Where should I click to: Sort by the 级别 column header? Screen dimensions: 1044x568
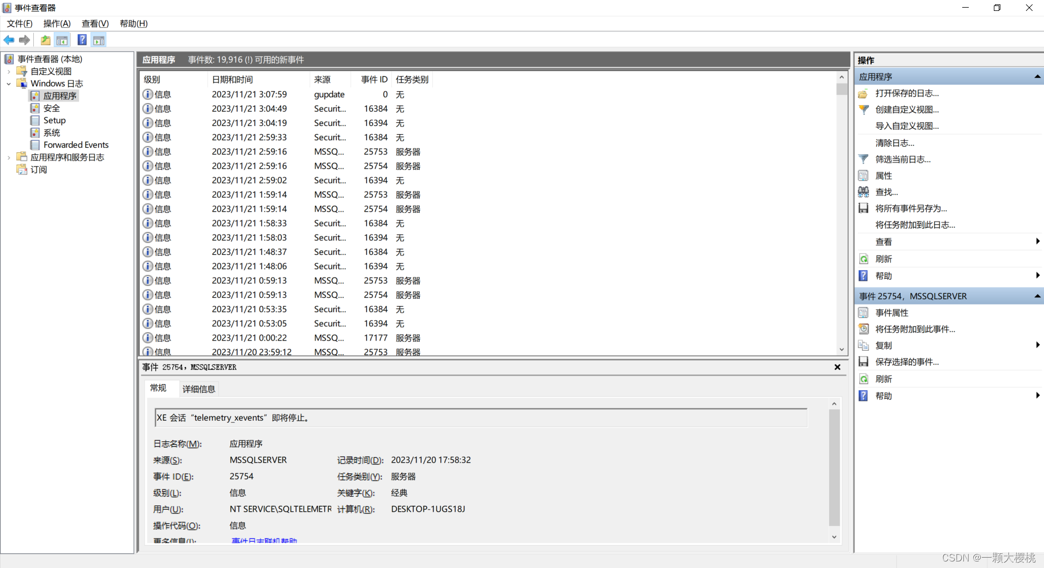pyautogui.click(x=174, y=80)
